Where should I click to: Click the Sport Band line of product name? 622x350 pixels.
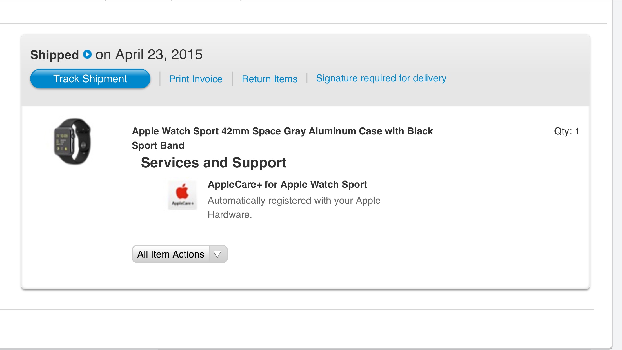coord(158,145)
